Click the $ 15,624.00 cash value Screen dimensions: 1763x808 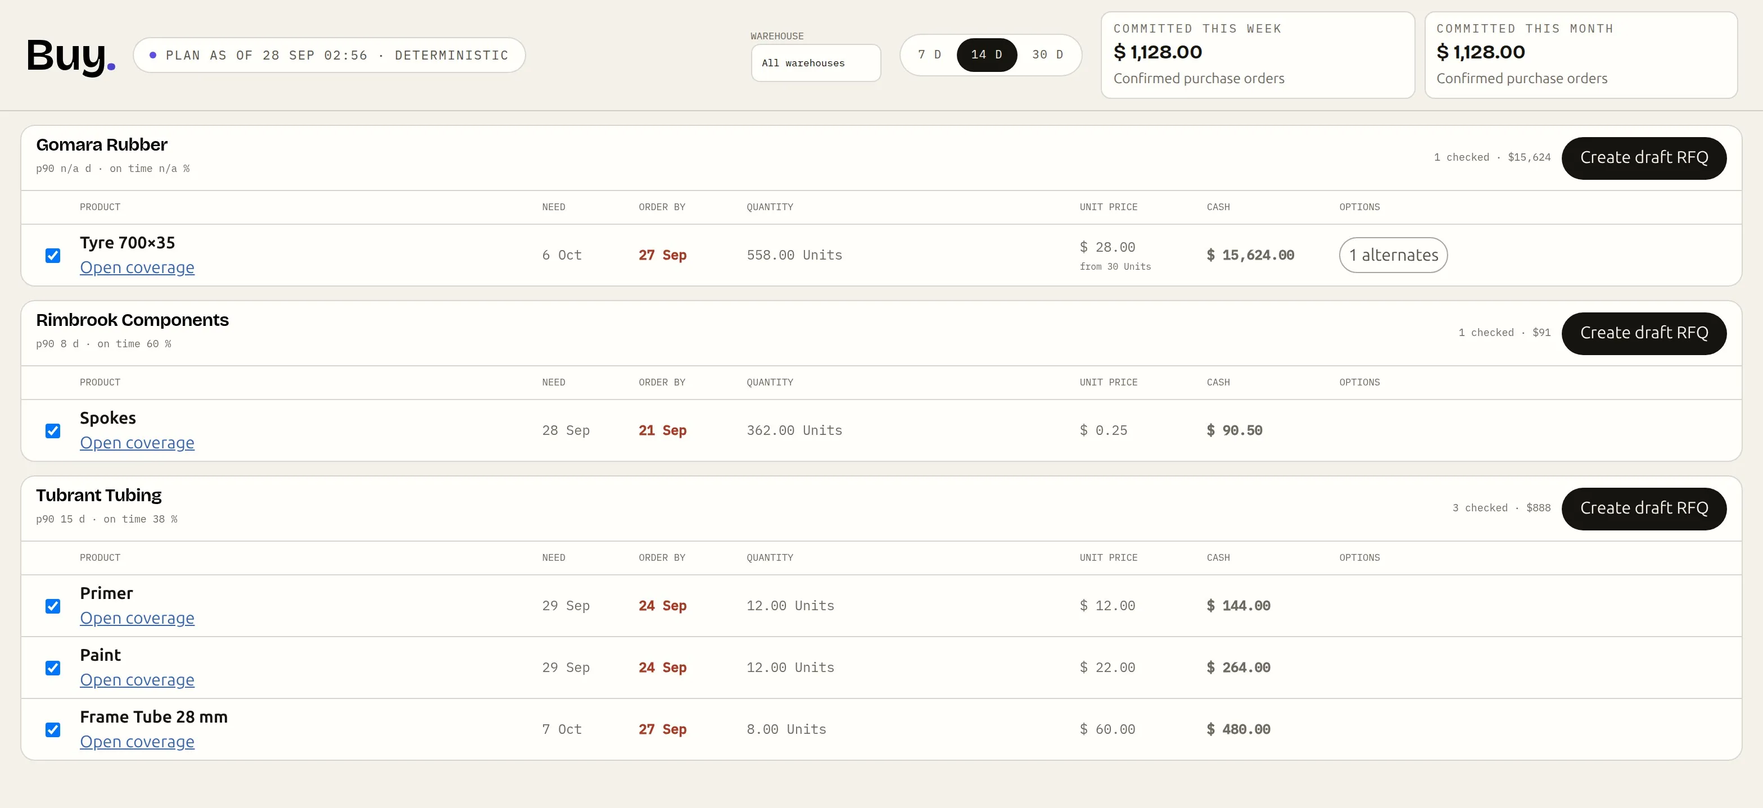1250,255
